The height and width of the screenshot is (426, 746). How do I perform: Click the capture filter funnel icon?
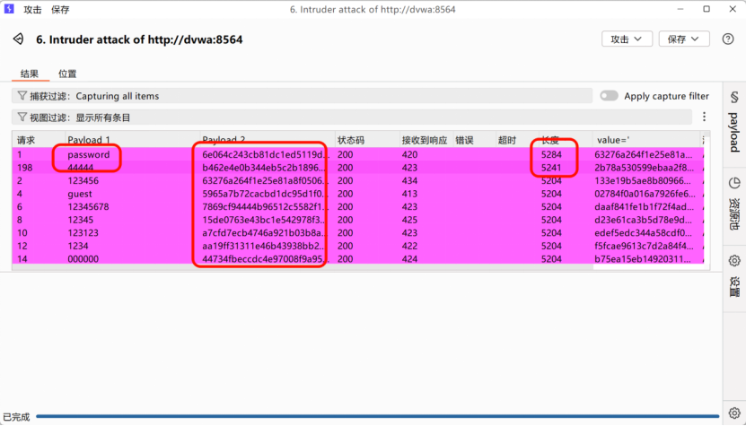pyautogui.click(x=22, y=96)
